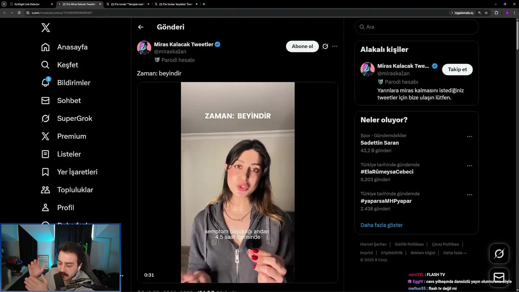Open the avatar in Alakalı kişiler

(367, 69)
